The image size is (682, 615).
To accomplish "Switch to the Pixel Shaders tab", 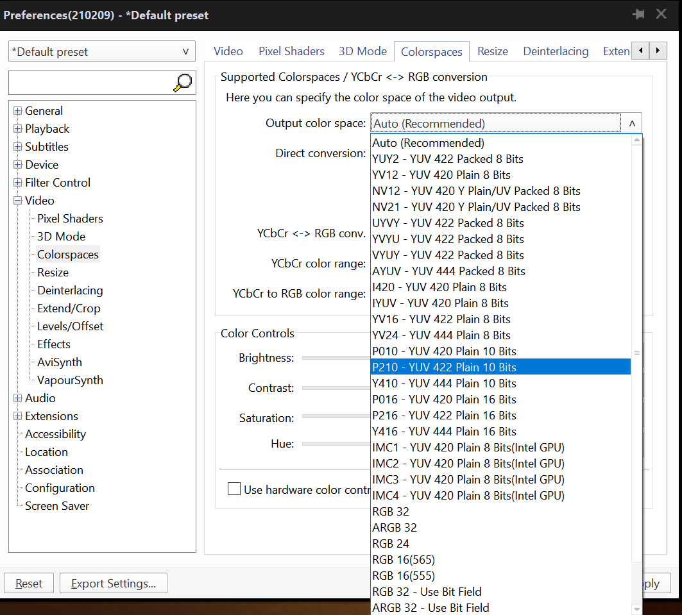I will pyautogui.click(x=291, y=51).
